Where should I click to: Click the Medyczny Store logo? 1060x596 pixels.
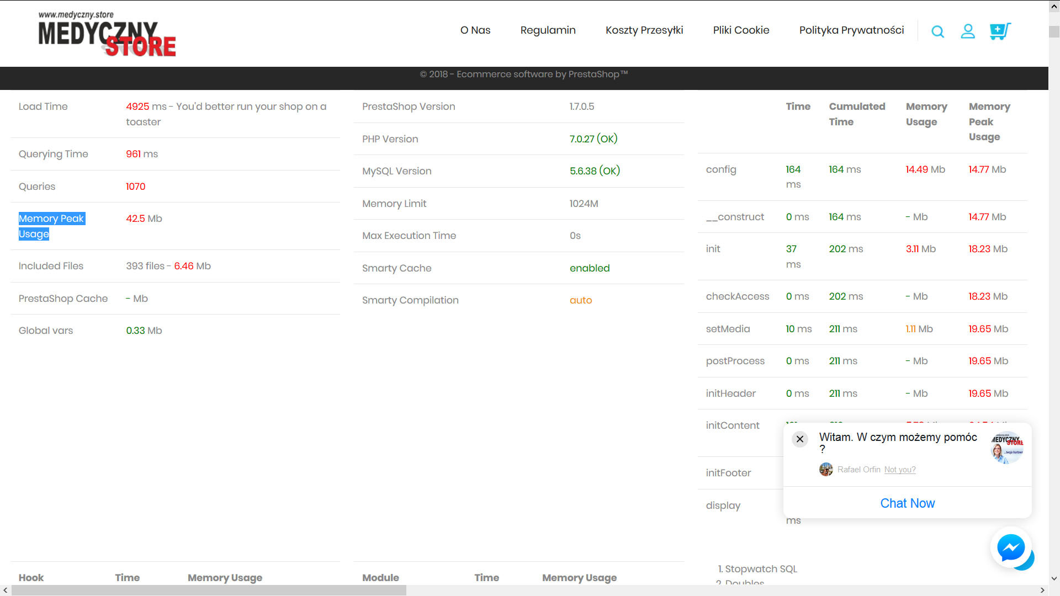point(107,34)
